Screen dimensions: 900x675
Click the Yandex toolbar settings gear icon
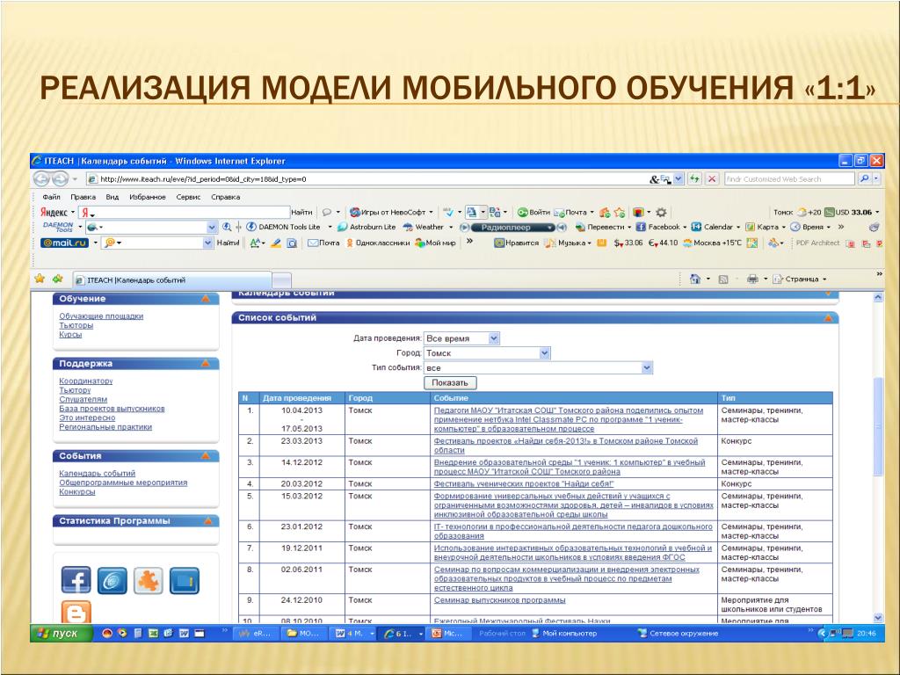click(661, 213)
